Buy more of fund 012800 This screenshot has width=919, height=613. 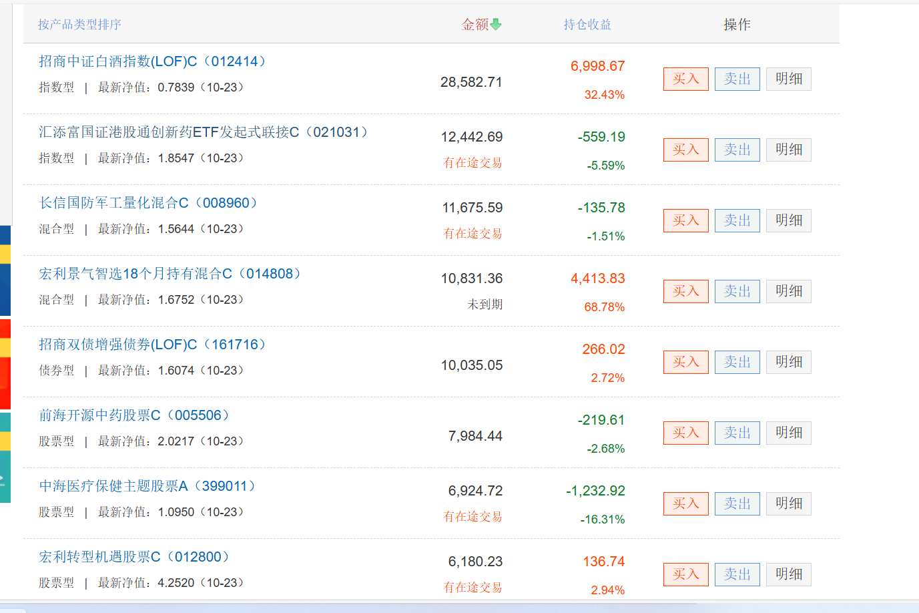pos(686,574)
